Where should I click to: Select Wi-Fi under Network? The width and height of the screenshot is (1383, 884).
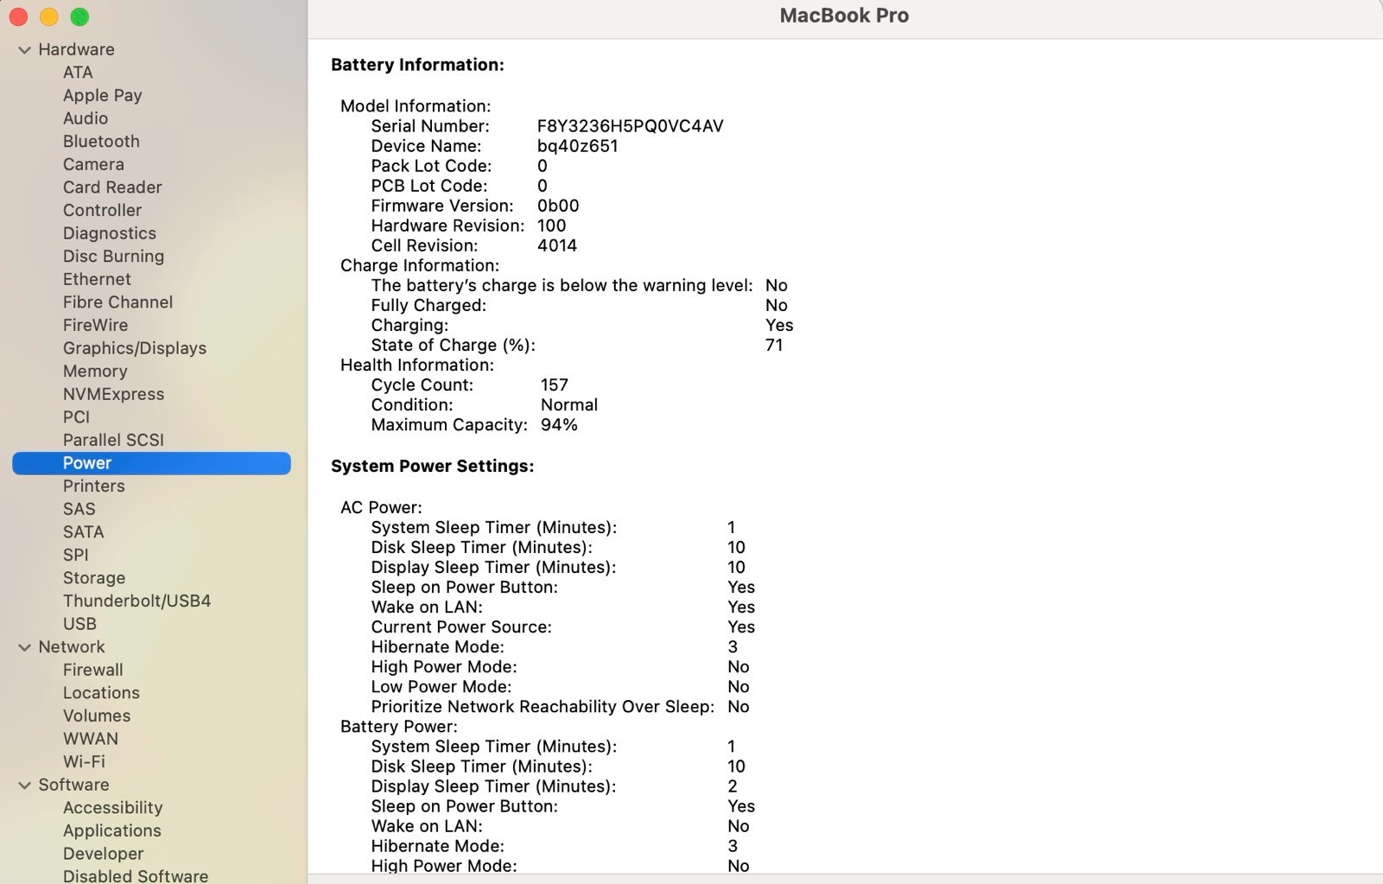pos(85,761)
